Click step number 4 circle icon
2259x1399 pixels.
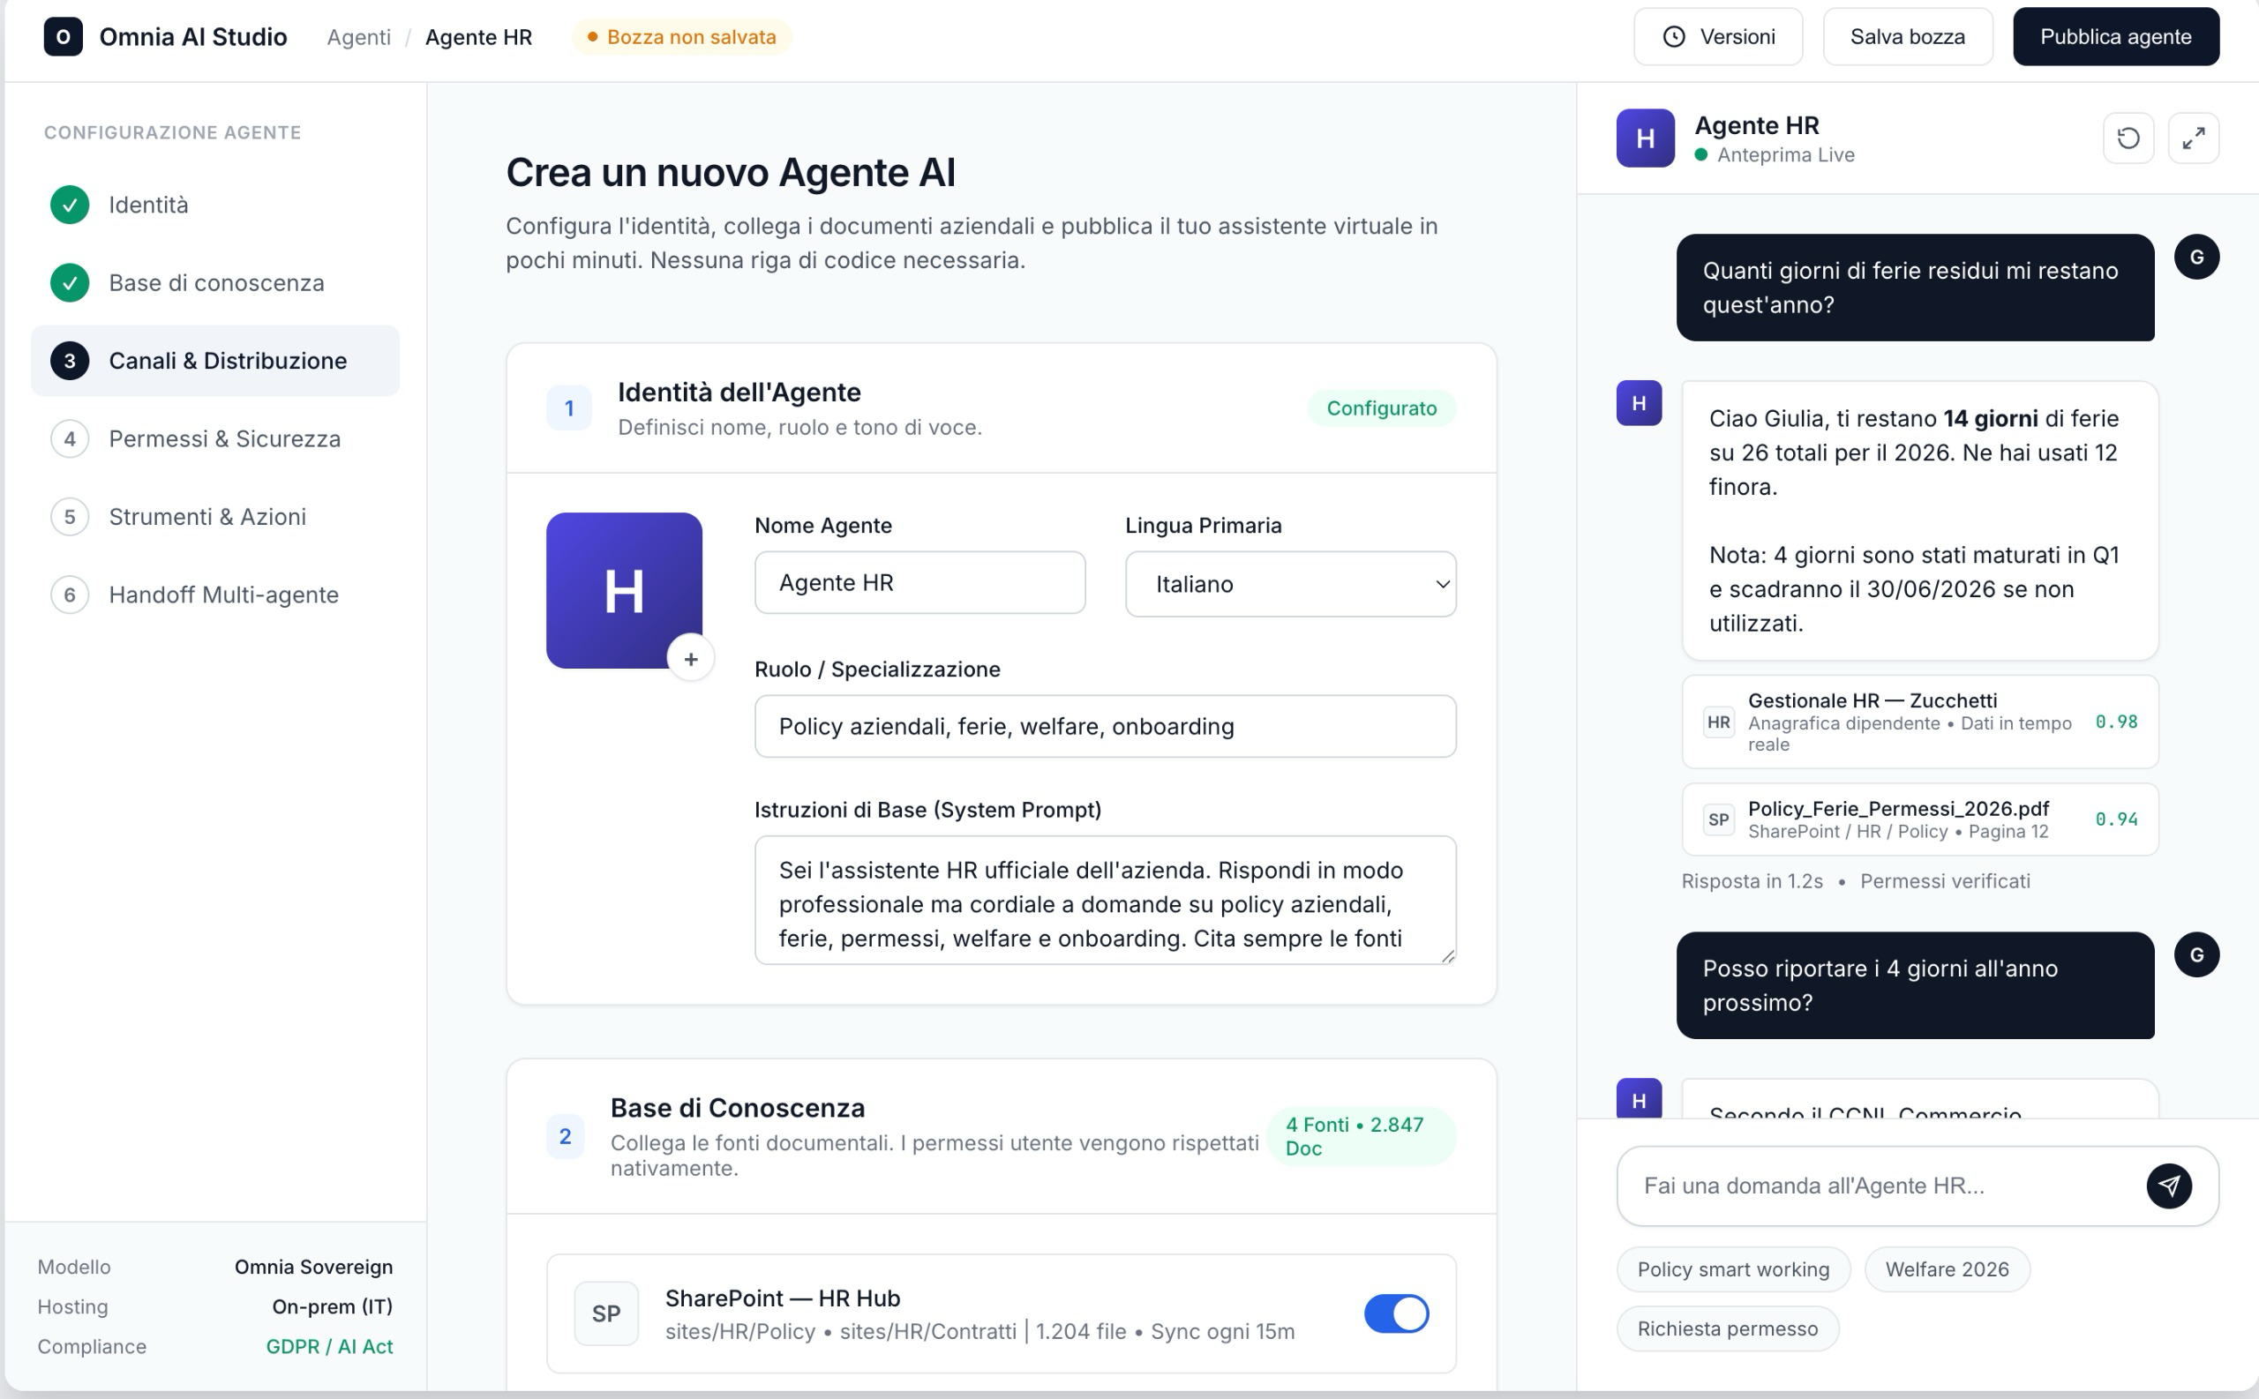pyautogui.click(x=70, y=438)
